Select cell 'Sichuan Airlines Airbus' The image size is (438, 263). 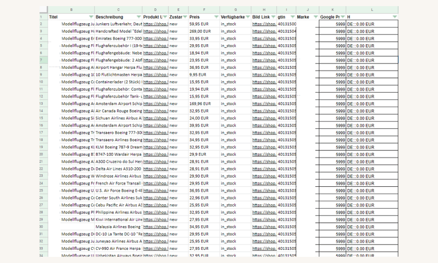[118, 118]
